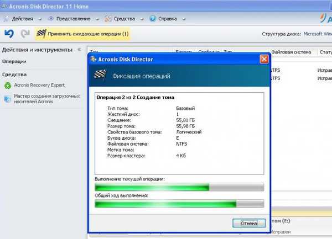Expand the Представление dropdown arrow
This screenshot has width=332, height=239.
(x=97, y=19)
